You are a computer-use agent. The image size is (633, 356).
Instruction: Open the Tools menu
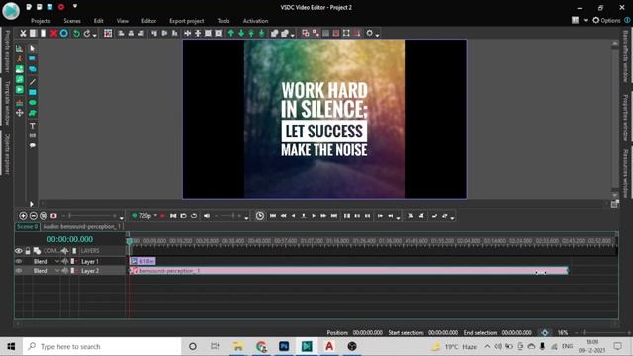pyautogui.click(x=224, y=21)
